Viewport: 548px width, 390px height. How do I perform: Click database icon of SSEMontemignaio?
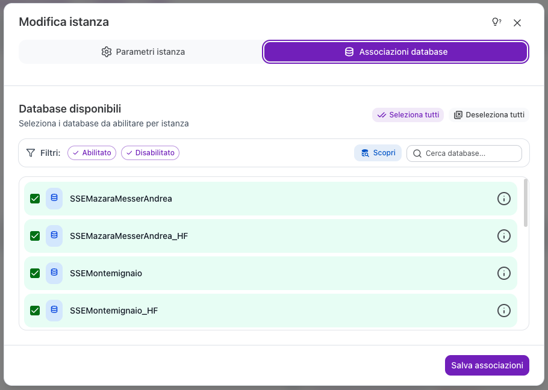coord(54,273)
